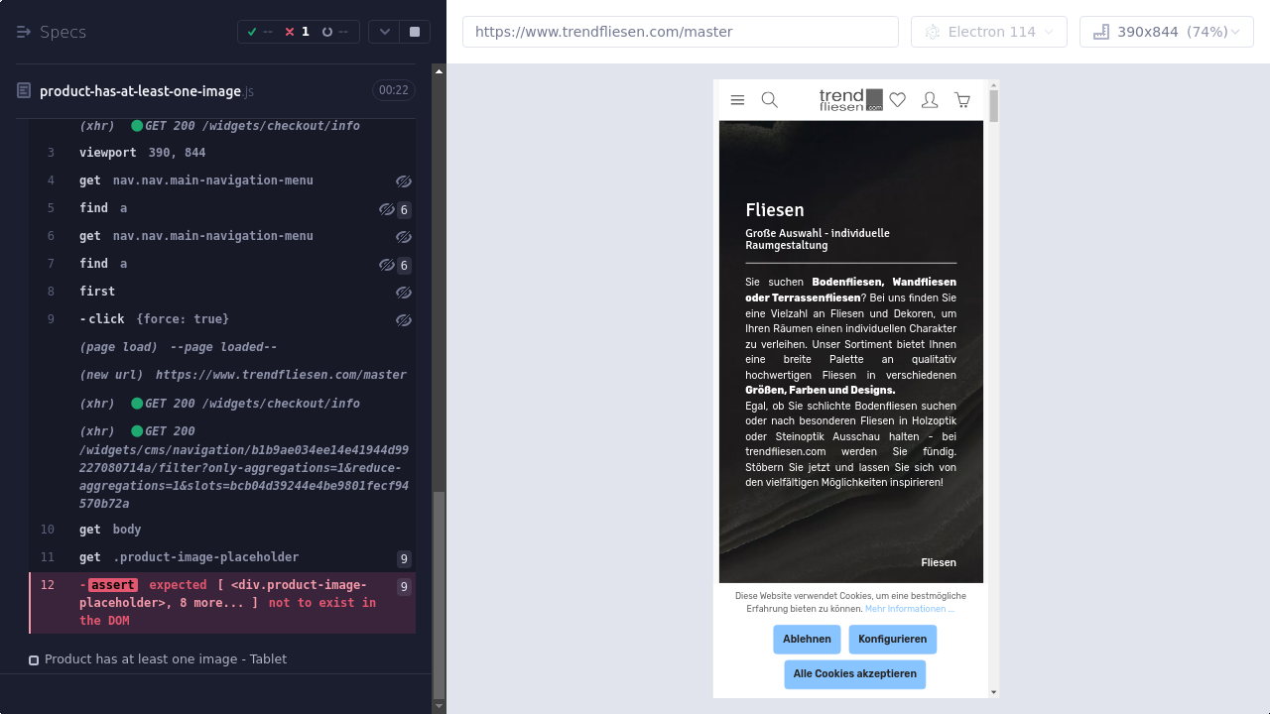This screenshot has width=1270, height=714.
Task: Open the Electron 114 browser dropdown
Action: (988, 32)
